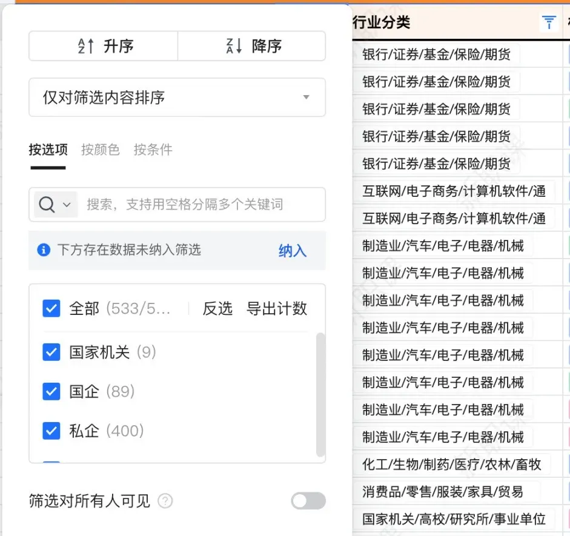This screenshot has height=536, width=570.
Task: Uncheck the 全部 checkbox
Action: [51, 309]
